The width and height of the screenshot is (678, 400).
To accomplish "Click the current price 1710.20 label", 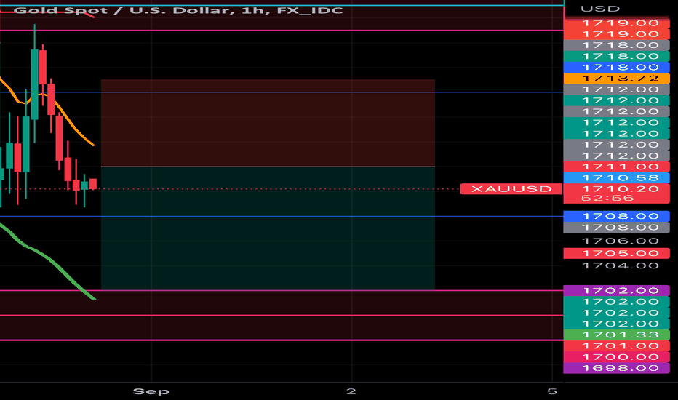I will [x=620, y=188].
